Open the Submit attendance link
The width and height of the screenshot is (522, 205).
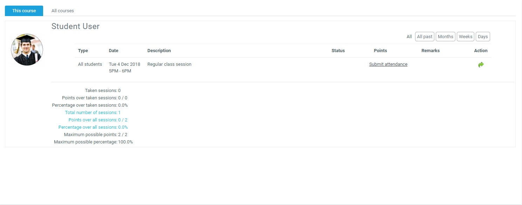coord(388,64)
